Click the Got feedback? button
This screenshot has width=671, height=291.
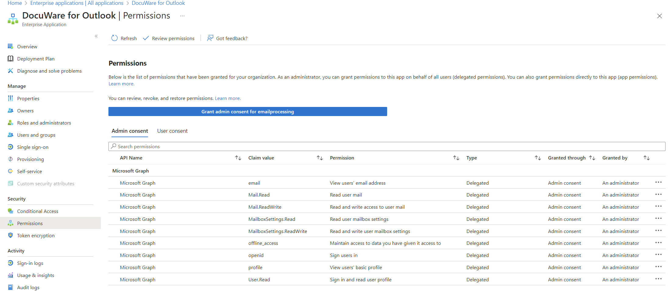(227, 38)
